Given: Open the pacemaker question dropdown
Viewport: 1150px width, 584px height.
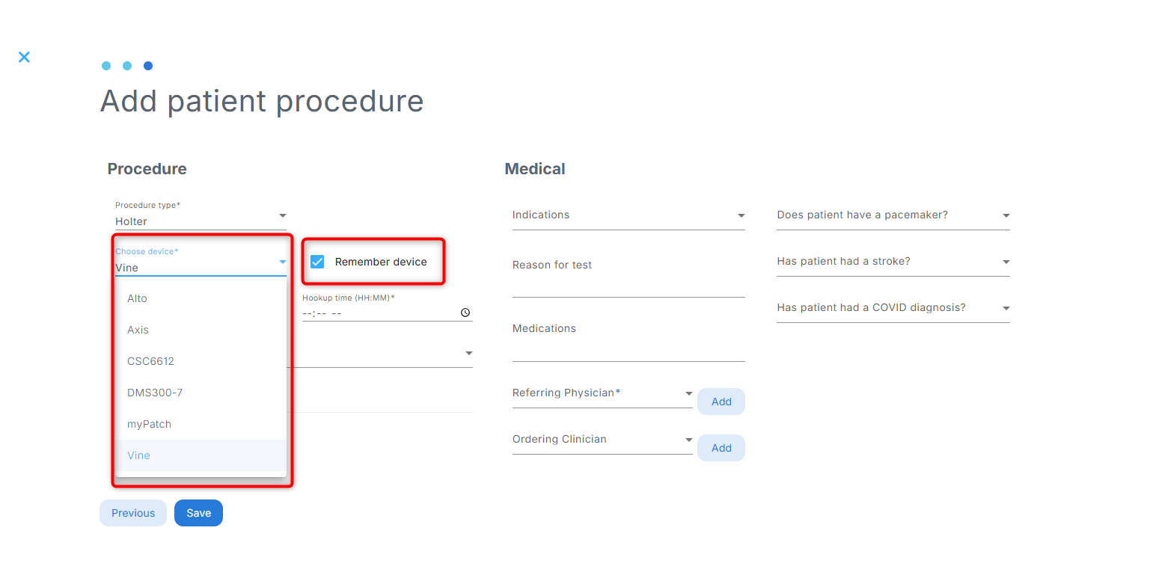Looking at the screenshot, I should (893, 215).
